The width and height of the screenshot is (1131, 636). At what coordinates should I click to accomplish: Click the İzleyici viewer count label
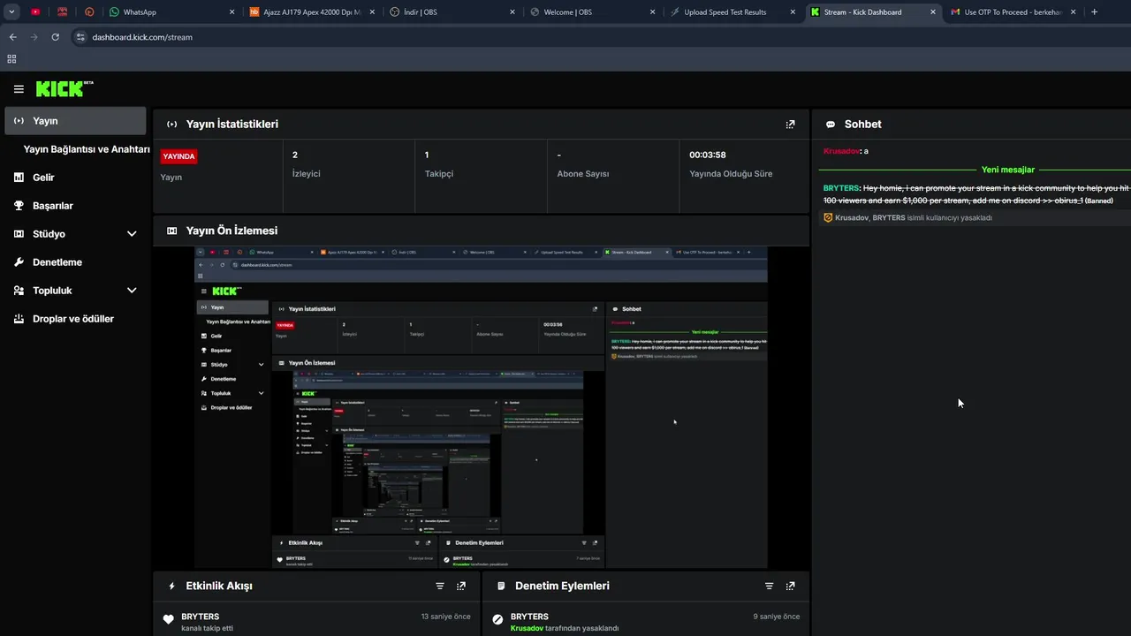coord(307,174)
